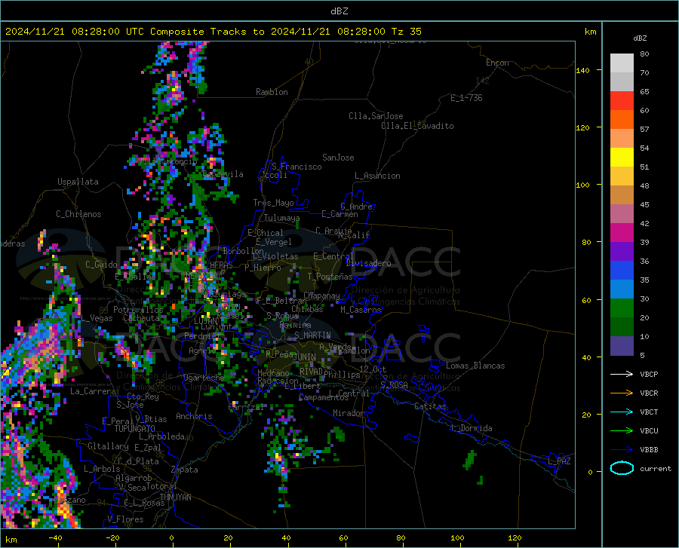Click the 'km' unit label at bottom left
The image size is (679, 548).
pos(11,540)
